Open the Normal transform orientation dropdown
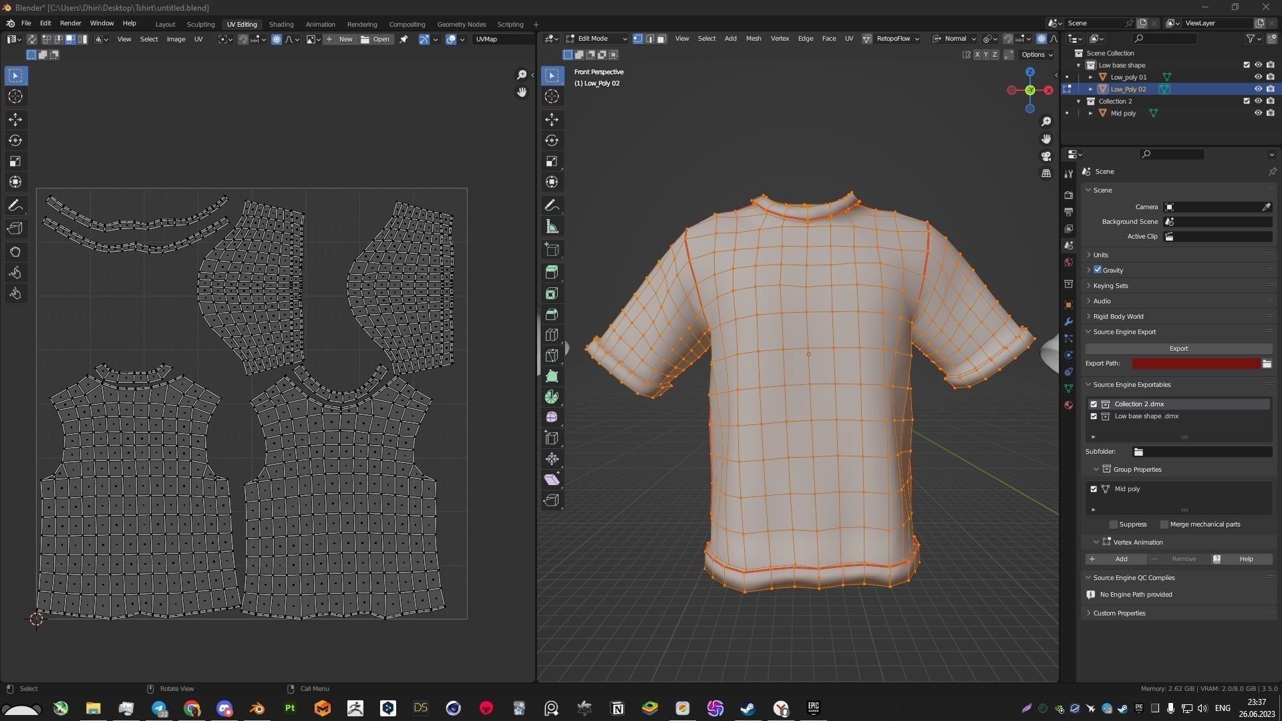1282x721 pixels. (x=954, y=38)
